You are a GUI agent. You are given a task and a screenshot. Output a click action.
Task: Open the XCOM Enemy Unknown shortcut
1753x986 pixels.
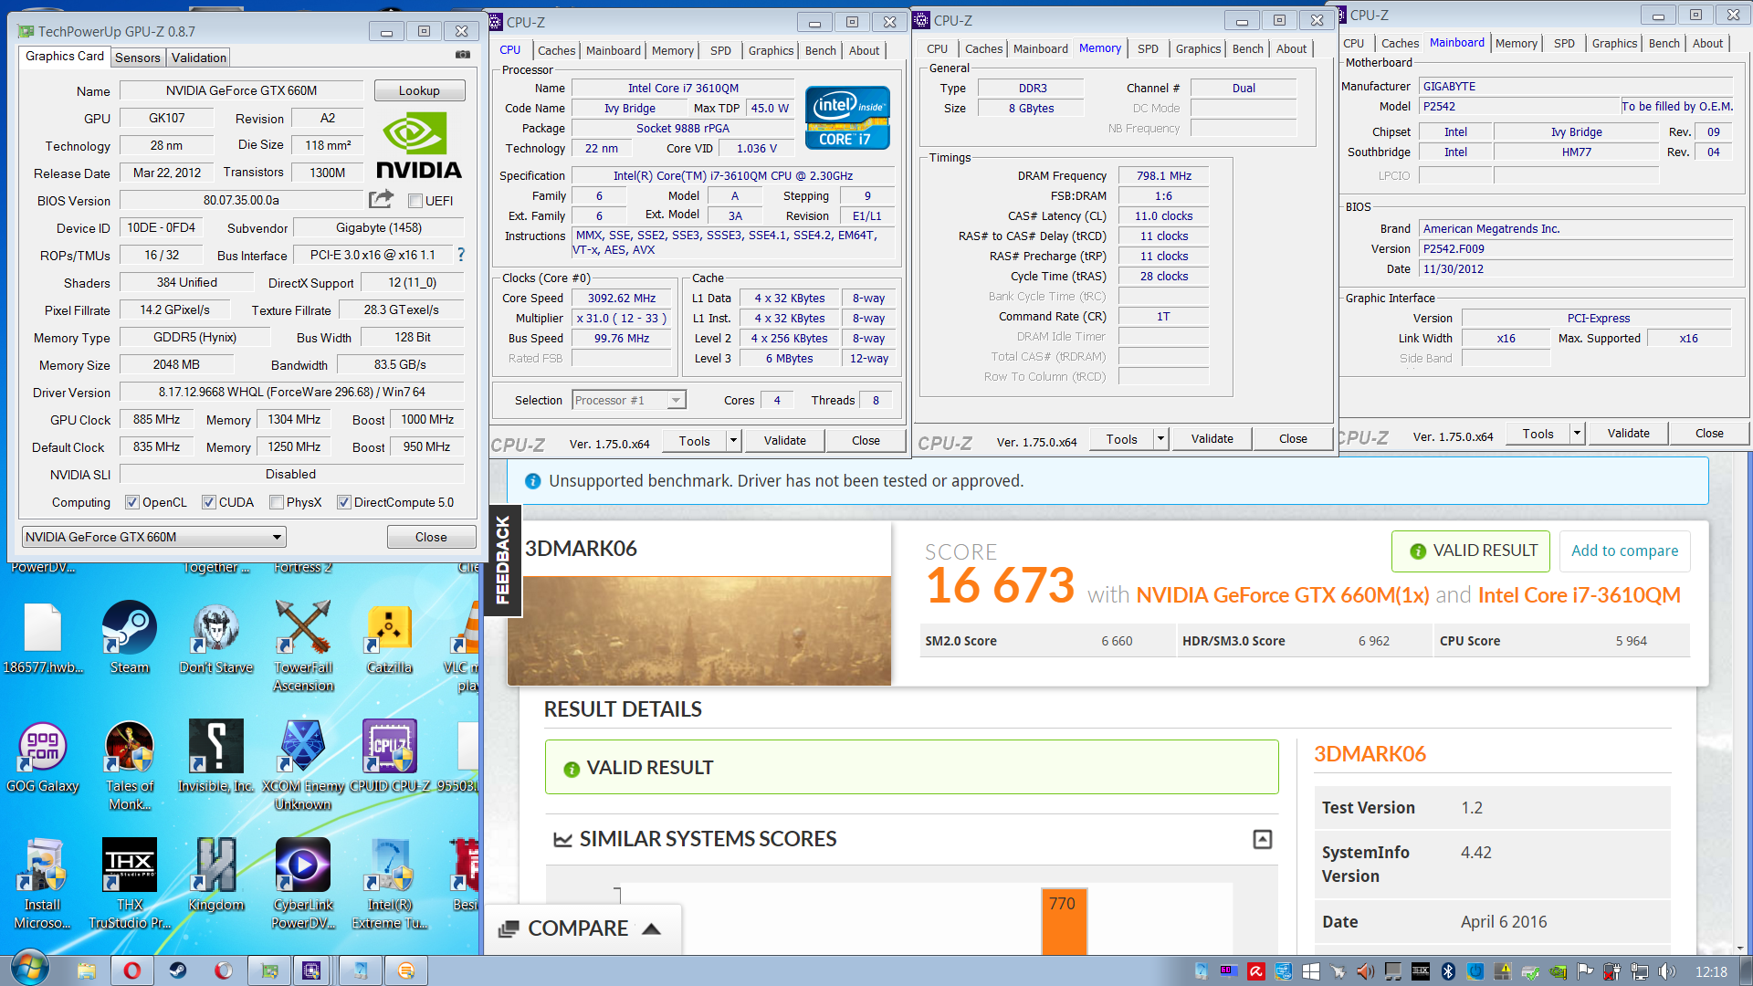(x=303, y=764)
